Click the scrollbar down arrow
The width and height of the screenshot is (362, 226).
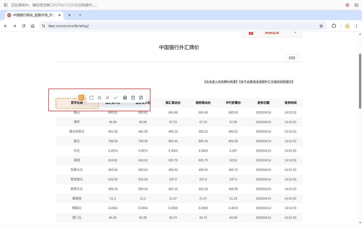(x=360, y=223)
